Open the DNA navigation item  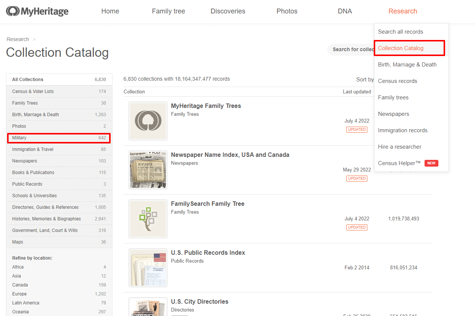345,11
